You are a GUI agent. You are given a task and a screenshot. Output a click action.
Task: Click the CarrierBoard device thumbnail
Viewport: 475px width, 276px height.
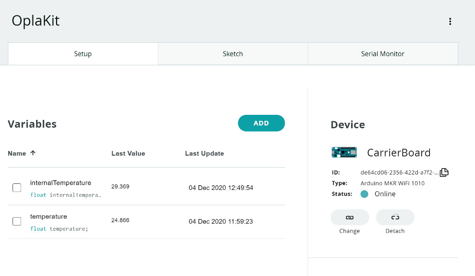(344, 152)
